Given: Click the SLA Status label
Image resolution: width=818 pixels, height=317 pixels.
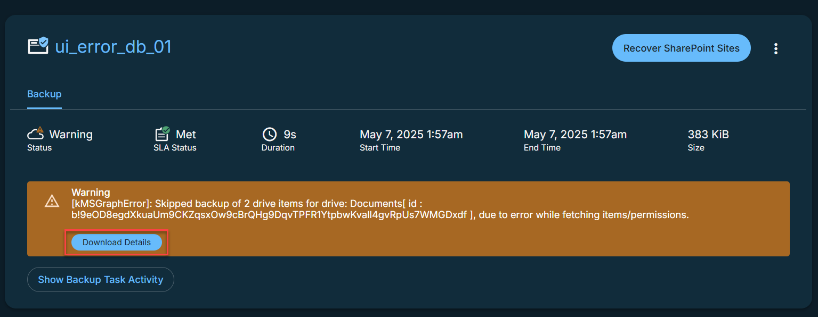Looking at the screenshot, I should coord(175,148).
